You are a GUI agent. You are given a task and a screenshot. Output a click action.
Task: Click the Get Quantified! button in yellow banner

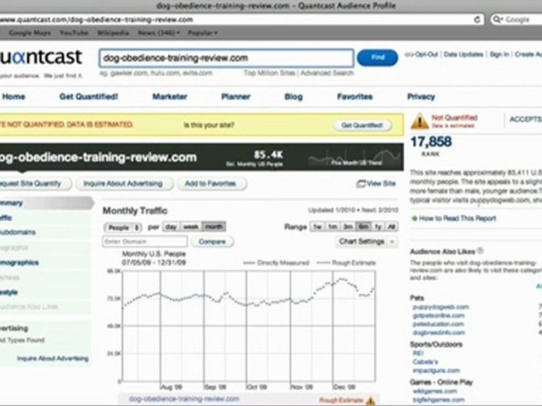(x=362, y=125)
